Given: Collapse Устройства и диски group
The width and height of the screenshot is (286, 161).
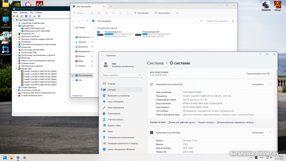Looking at the screenshot, I should pyautogui.click(x=96, y=28).
